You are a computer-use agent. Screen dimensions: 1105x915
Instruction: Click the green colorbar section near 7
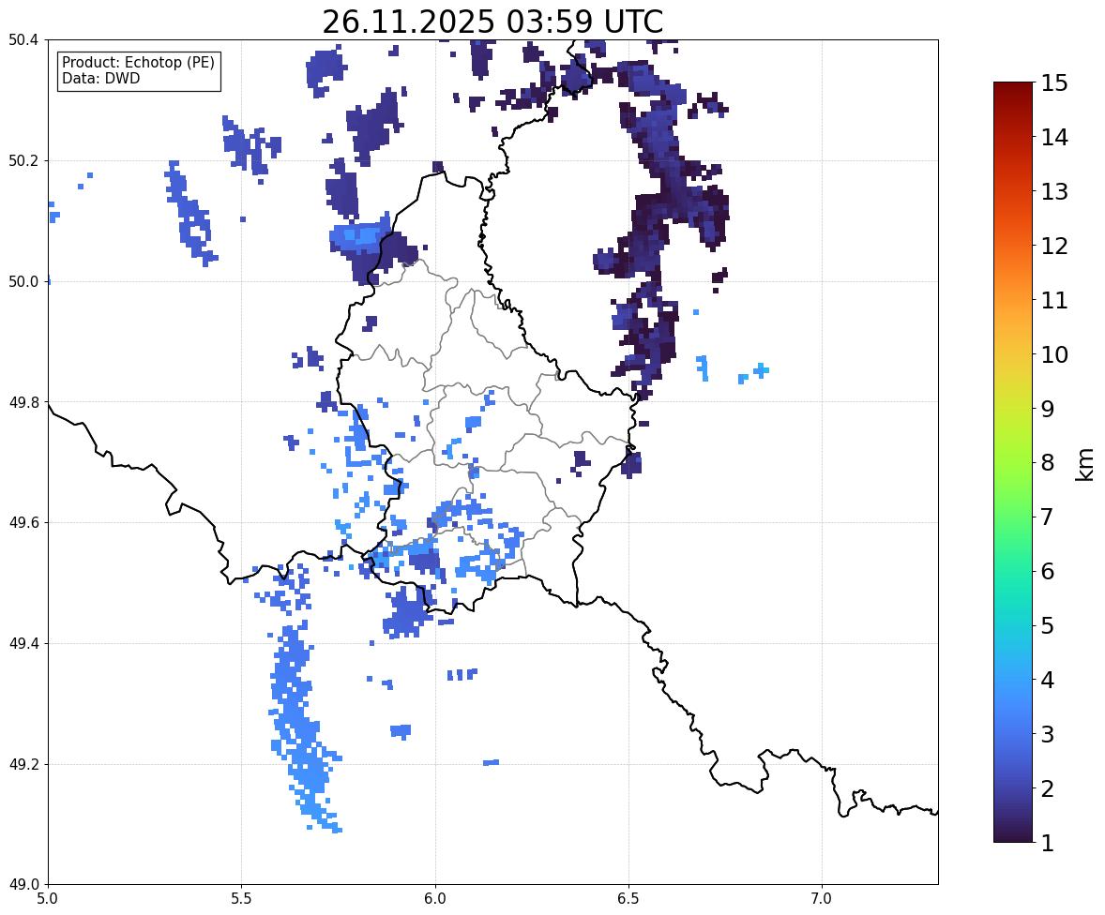(x=1013, y=517)
